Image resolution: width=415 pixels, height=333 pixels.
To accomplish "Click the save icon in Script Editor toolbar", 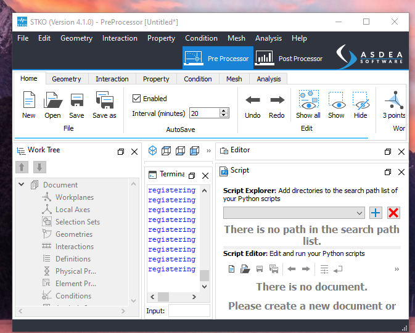I will [x=260, y=269].
